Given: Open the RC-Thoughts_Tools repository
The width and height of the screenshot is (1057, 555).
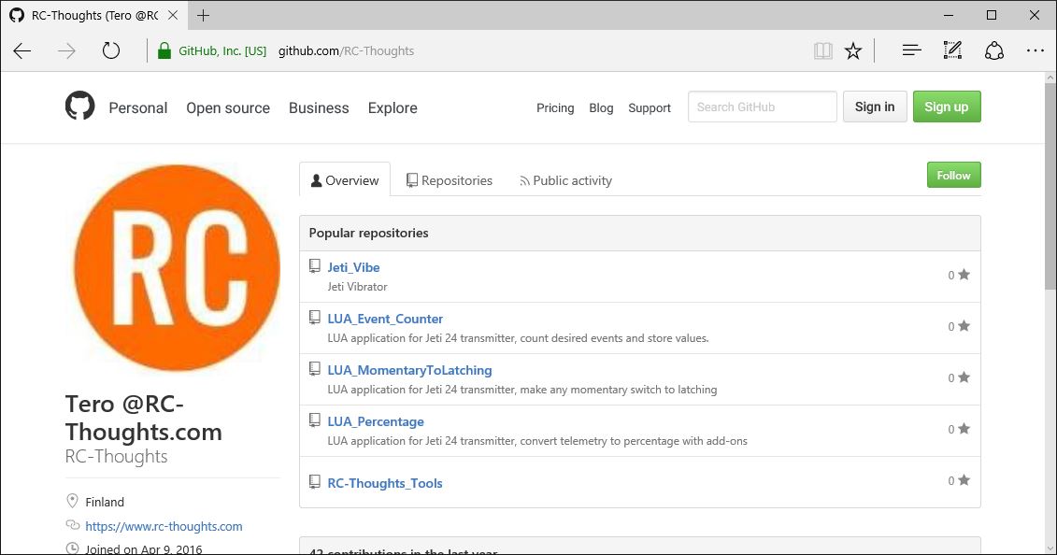Looking at the screenshot, I should 385,483.
